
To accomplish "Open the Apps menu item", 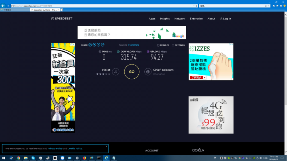I will click(x=152, y=19).
